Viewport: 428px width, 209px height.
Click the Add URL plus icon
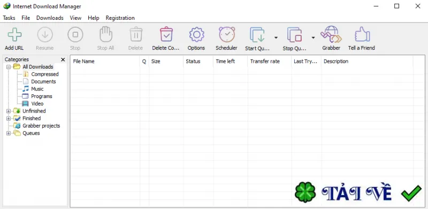[14, 35]
